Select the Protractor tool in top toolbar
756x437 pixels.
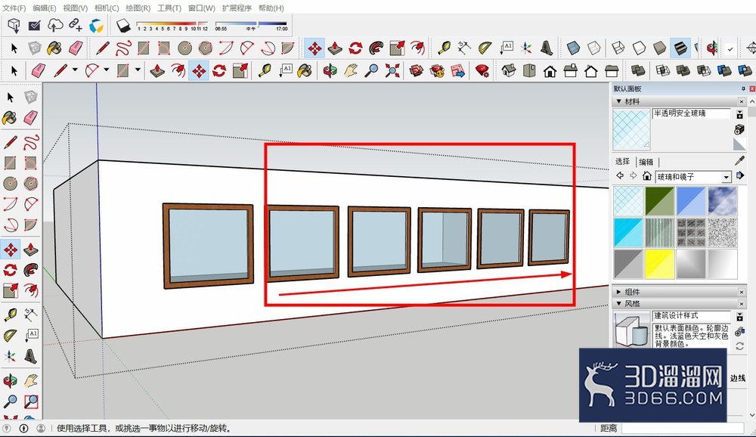pyautogui.click(x=485, y=48)
